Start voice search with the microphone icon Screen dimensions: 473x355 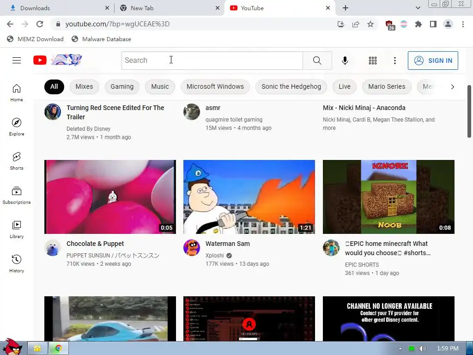coord(345,61)
